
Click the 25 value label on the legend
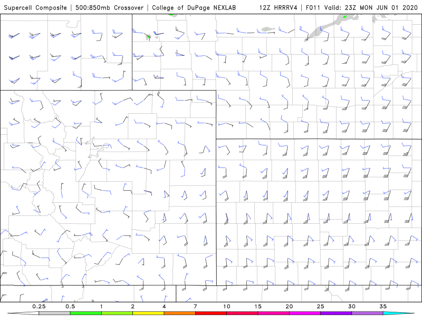click(321, 307)
